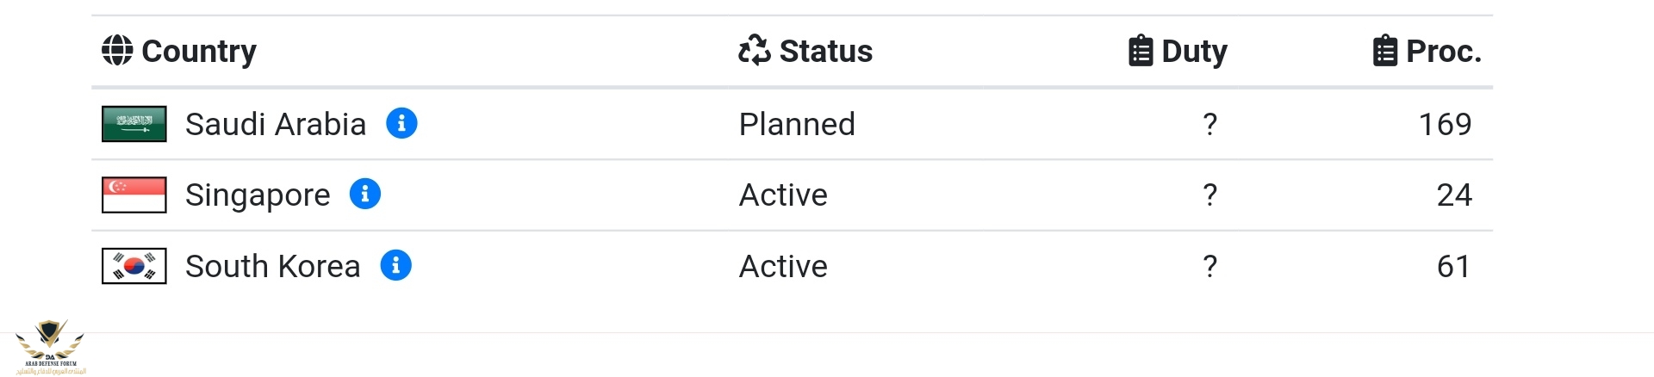Select the Singapore country name

258,195
